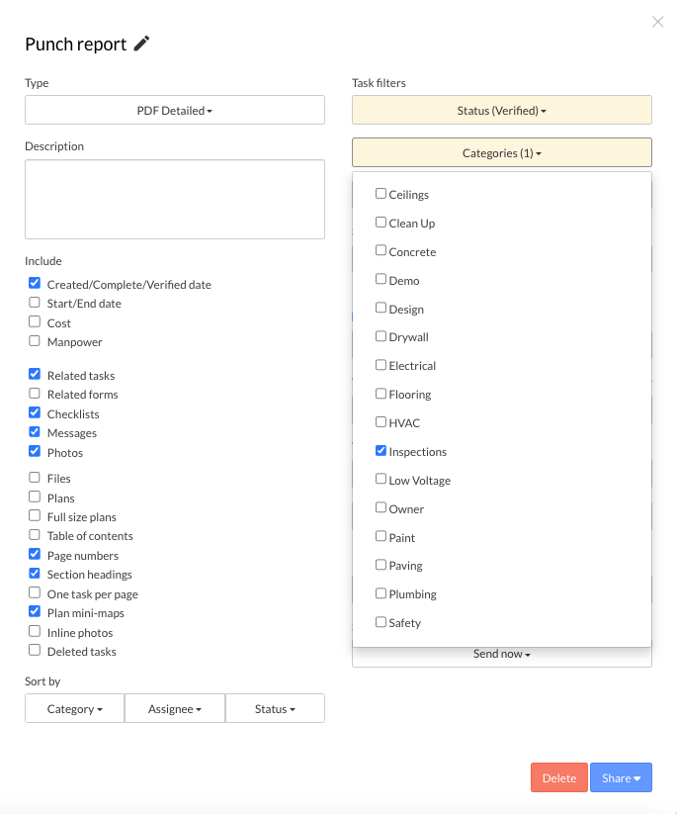
Task: Open the Assignee sort dropdown
Action: click(175, 709)
